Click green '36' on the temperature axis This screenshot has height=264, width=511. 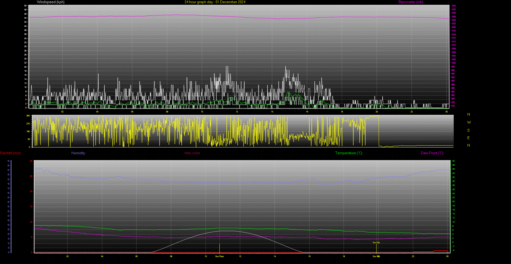453,169
